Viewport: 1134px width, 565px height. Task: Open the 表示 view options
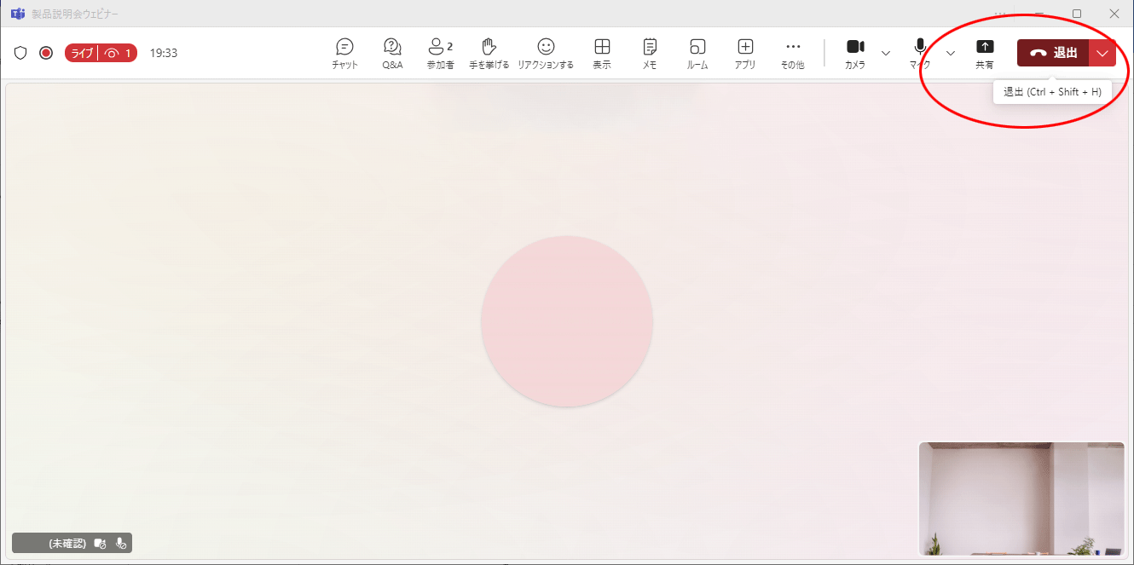click(x=602, y=53)
